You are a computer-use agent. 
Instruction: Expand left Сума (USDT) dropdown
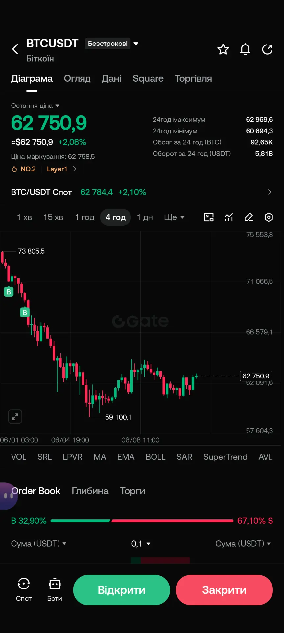pos(39,544)
